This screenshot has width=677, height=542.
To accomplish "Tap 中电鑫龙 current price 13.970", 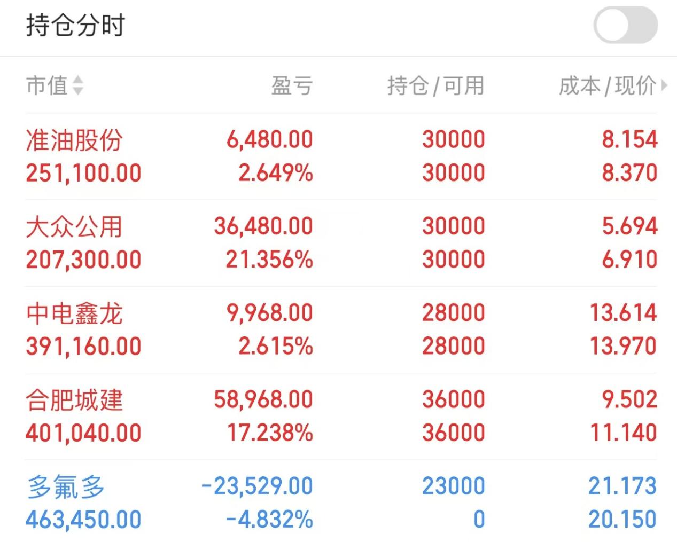I will click(623, 346).
